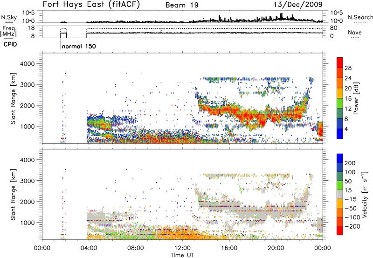This screenshot has height=258, width=373.
Task: Click the '-50' velocity colorbar label
Action: 351,208
